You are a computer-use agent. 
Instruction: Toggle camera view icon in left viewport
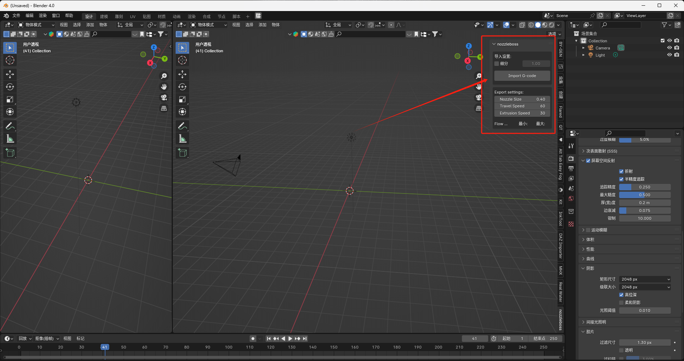164,97
